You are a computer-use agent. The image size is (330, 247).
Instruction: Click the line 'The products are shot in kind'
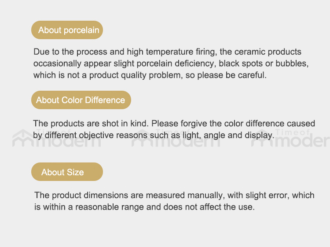(174, 124)
